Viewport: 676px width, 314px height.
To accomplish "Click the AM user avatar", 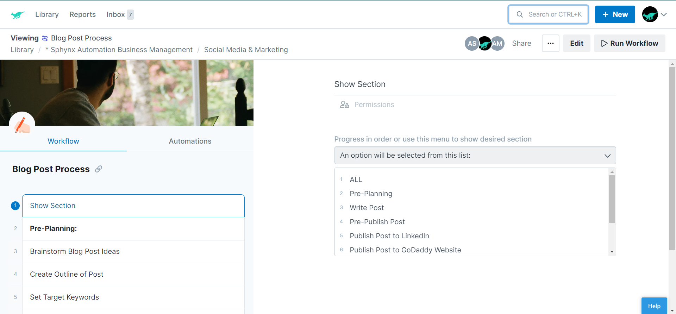I will tap(498, 44).
